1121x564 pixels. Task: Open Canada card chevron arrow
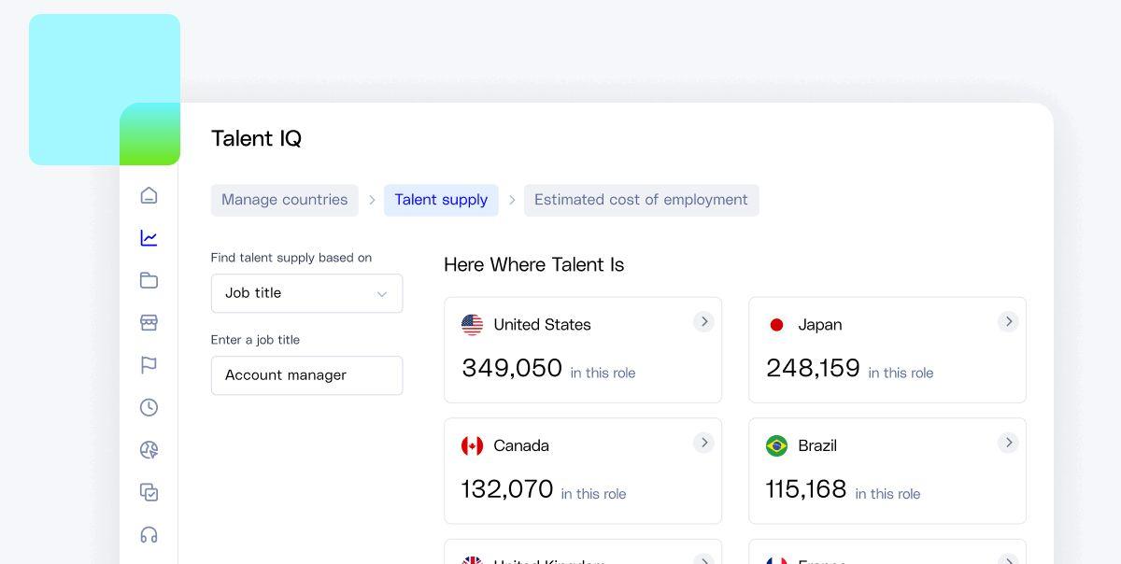pyautogui.click(x=703, y=443)
